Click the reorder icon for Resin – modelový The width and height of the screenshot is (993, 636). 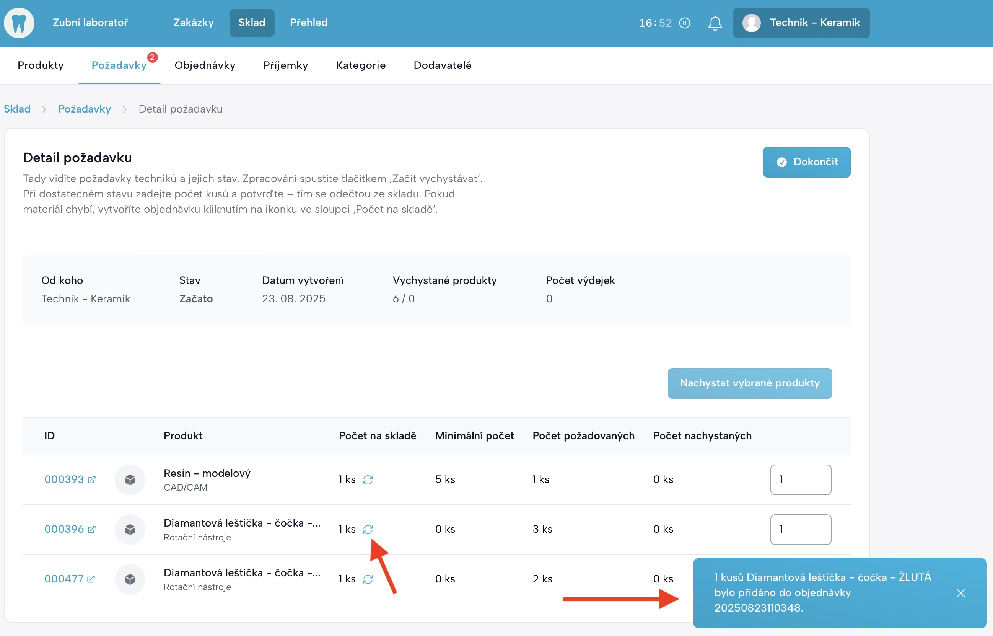click(369, 479)
